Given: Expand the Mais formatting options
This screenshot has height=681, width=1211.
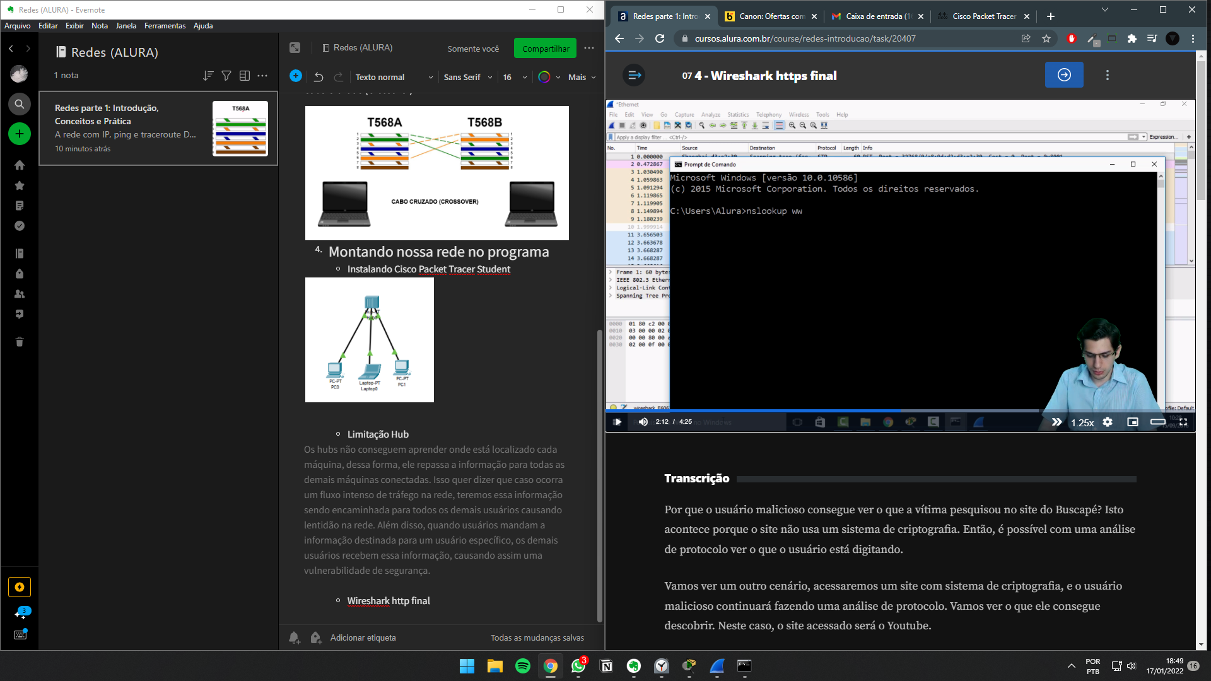Looking at the screenshot, I should (582, 77).
